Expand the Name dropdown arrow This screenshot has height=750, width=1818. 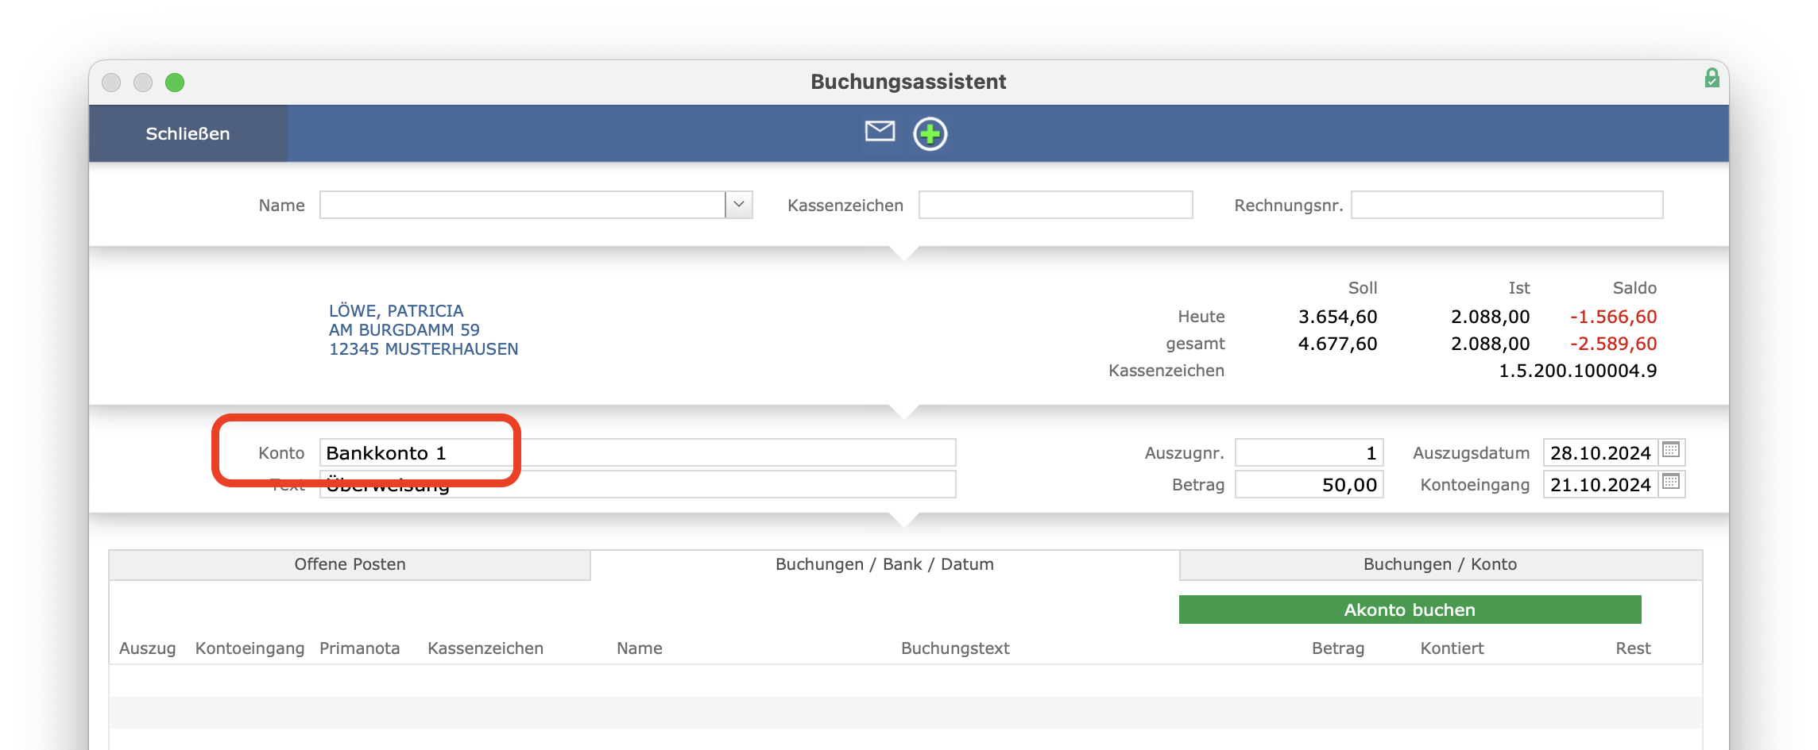739,205
